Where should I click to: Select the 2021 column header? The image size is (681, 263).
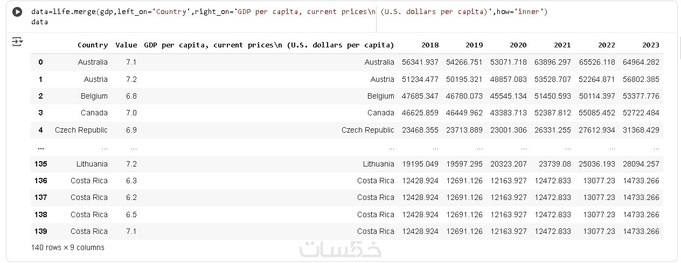click(x=562, y=45)
